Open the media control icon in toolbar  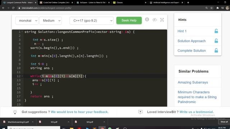click(x=222, y=8)
